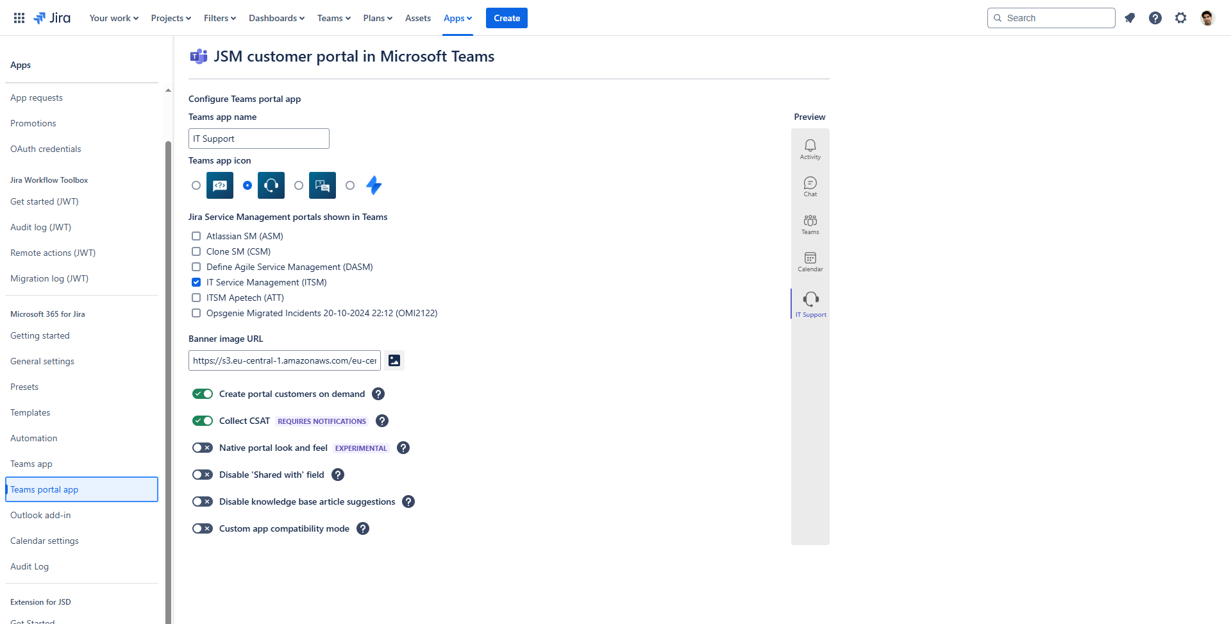Open Outlook add-in in the sidebar
This screenshot has height=624, width=1231.
40,515
